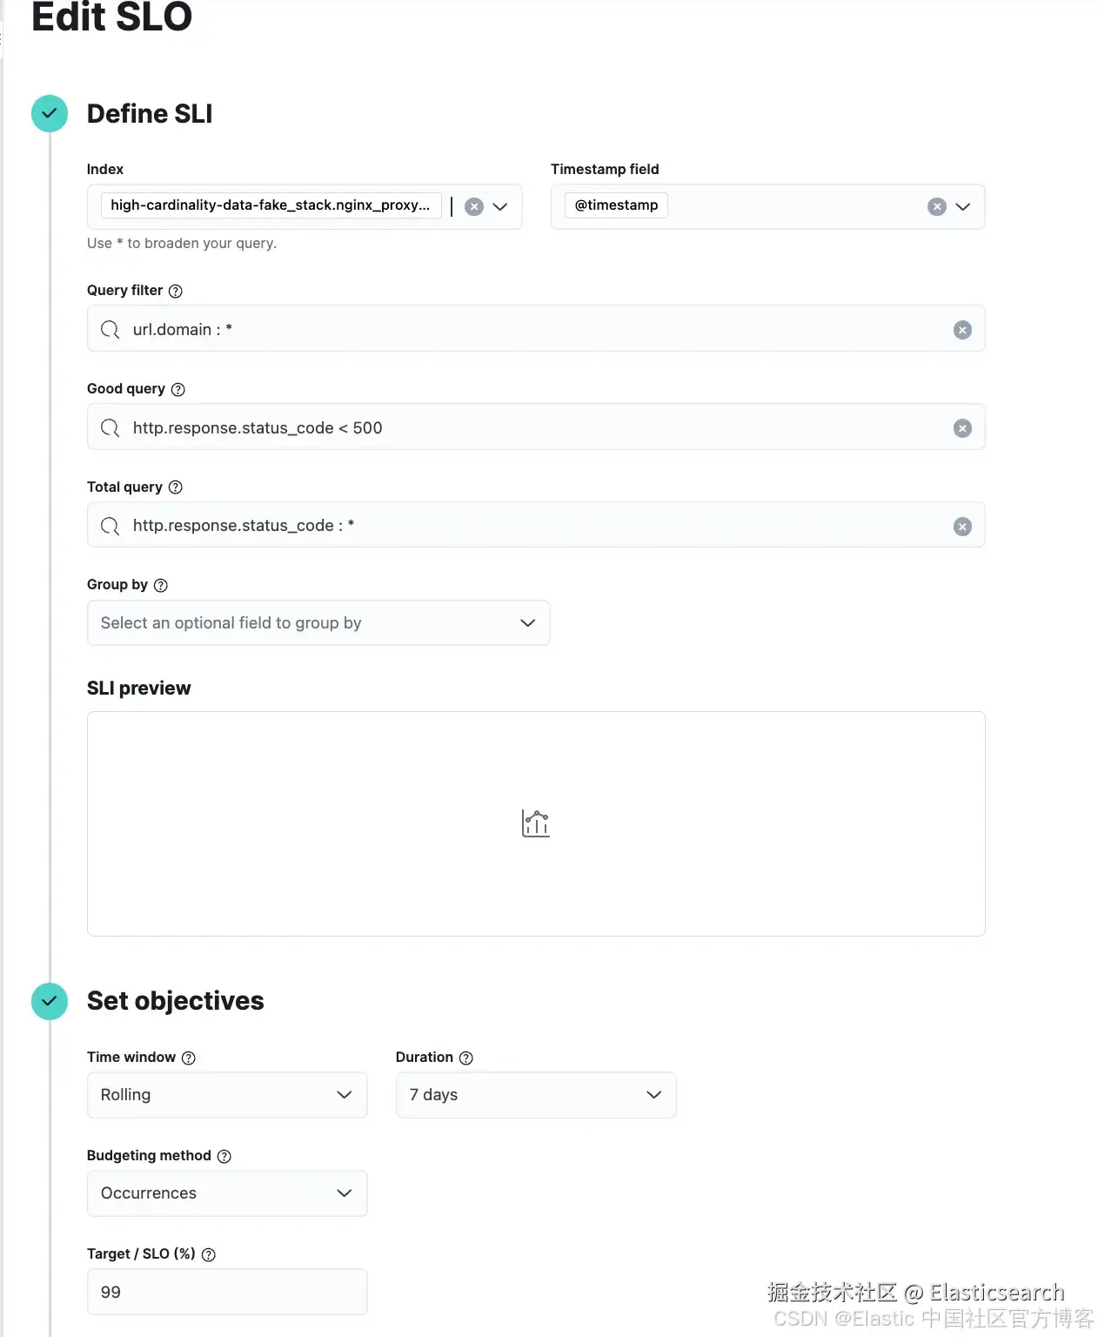Viewport: 1098px width, 1337px height.
Task: Open the Time window Rolling dropdown
Action: pyautogui.click(x=227, y=1095)
